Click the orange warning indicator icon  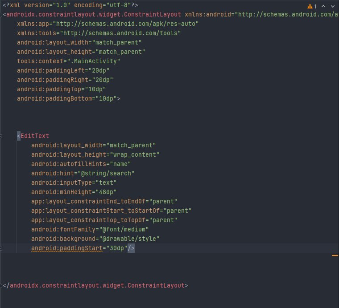[x=310, y=6]
